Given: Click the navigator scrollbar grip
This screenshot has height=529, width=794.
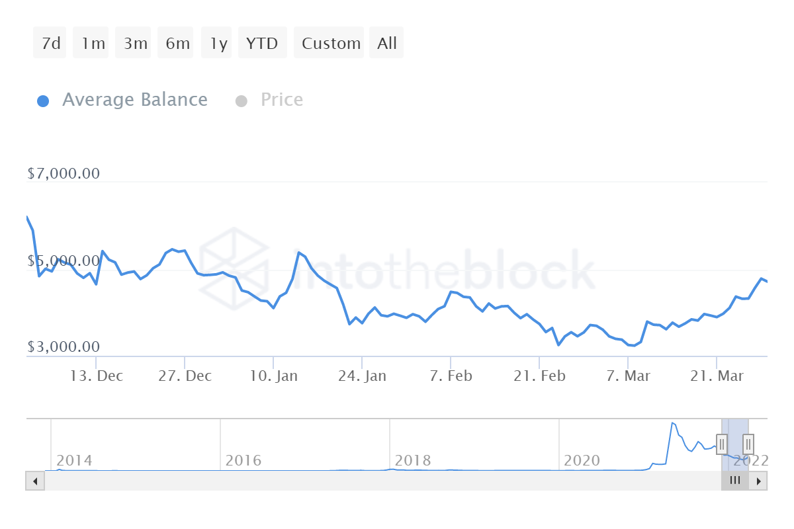Looking at the screenshot, I should pyautogui.click(x=734, y=481).
